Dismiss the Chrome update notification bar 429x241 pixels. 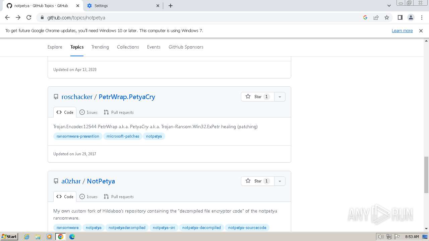pos(421,30)
